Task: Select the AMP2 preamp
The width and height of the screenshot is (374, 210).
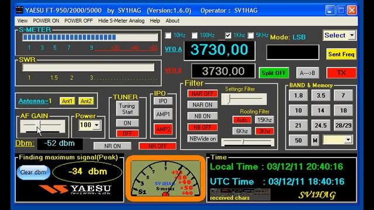Action: click(163, 129)
